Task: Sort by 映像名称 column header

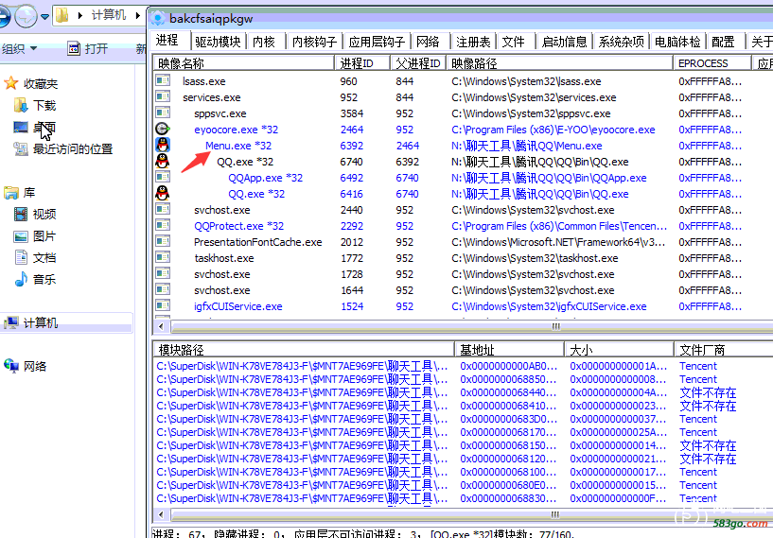Action: (x=243, y=63)
